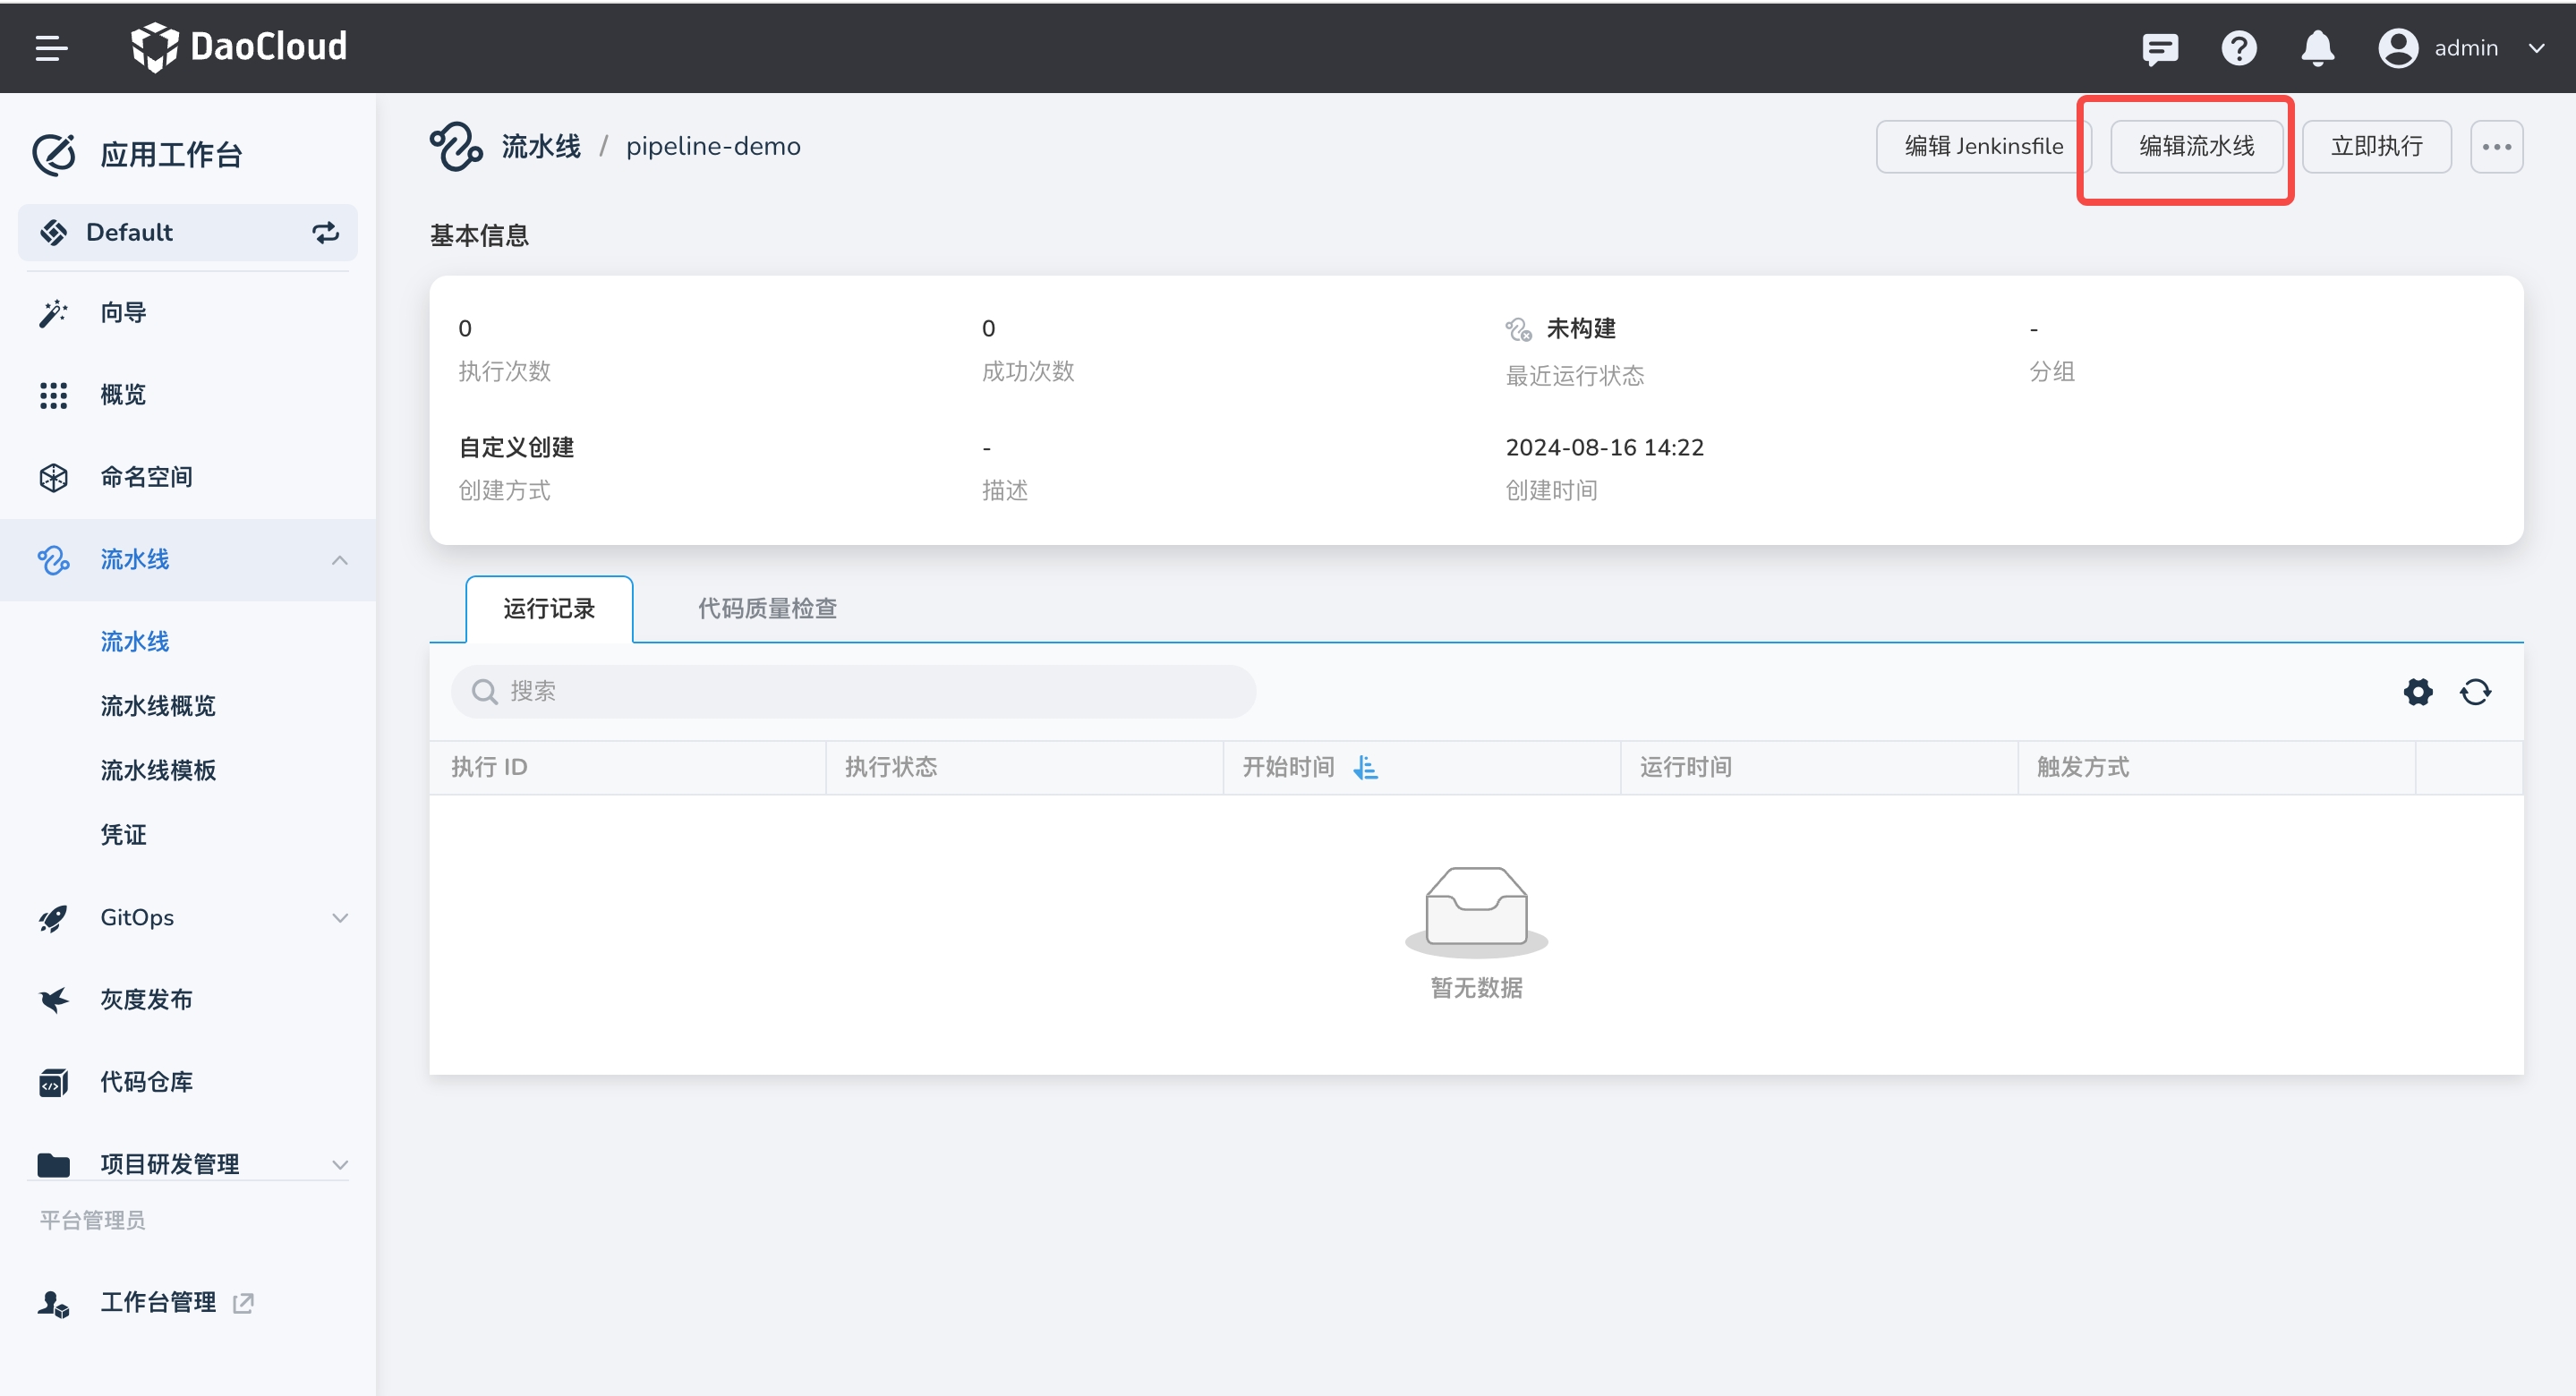The height and width of the screenshot is (1396, 2576).
Task: Click the 立即执行 button
Action: 2376,146
